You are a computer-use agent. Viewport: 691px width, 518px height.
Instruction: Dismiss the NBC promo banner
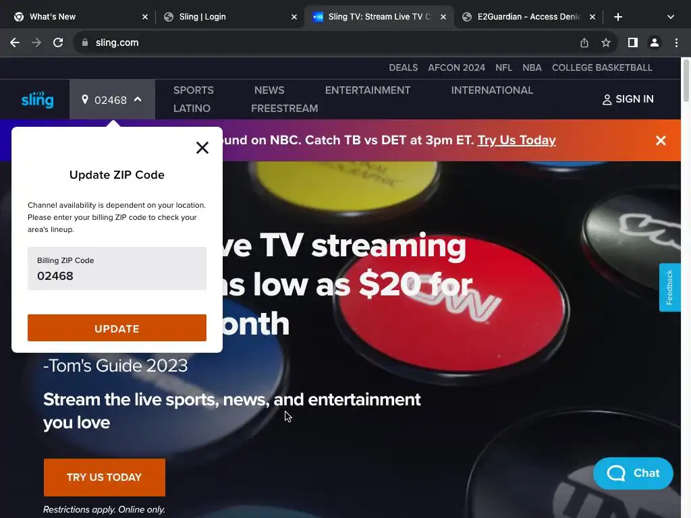coord(661,140)
